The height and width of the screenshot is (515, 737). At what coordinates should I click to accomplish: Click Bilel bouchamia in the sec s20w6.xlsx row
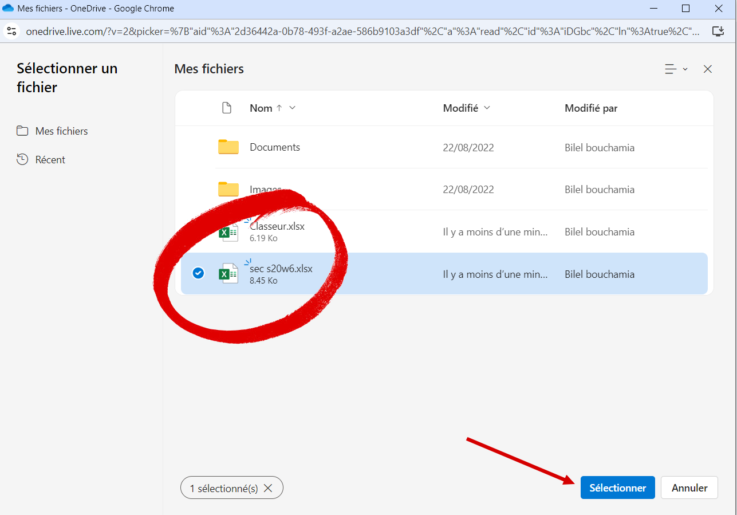click(x=600, y=274)
